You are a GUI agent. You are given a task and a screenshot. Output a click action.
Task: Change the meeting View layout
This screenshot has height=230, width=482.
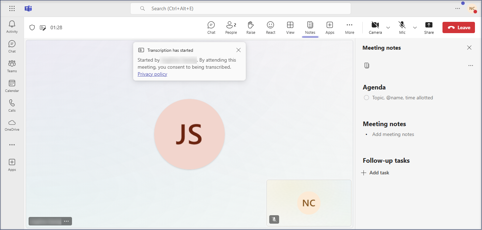point(290,27)
